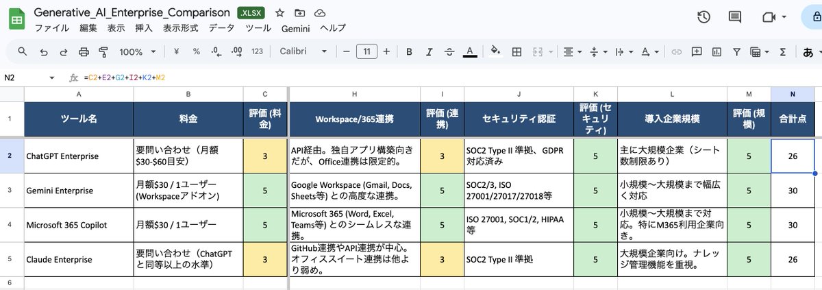Click the undo arrow icon

43,51
